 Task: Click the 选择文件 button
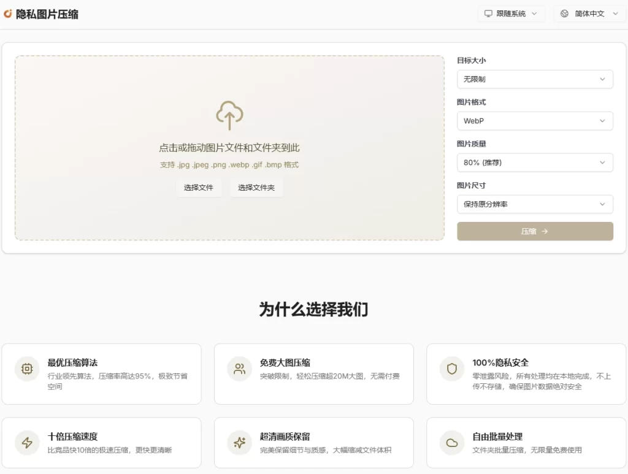[x=199, y=188]
